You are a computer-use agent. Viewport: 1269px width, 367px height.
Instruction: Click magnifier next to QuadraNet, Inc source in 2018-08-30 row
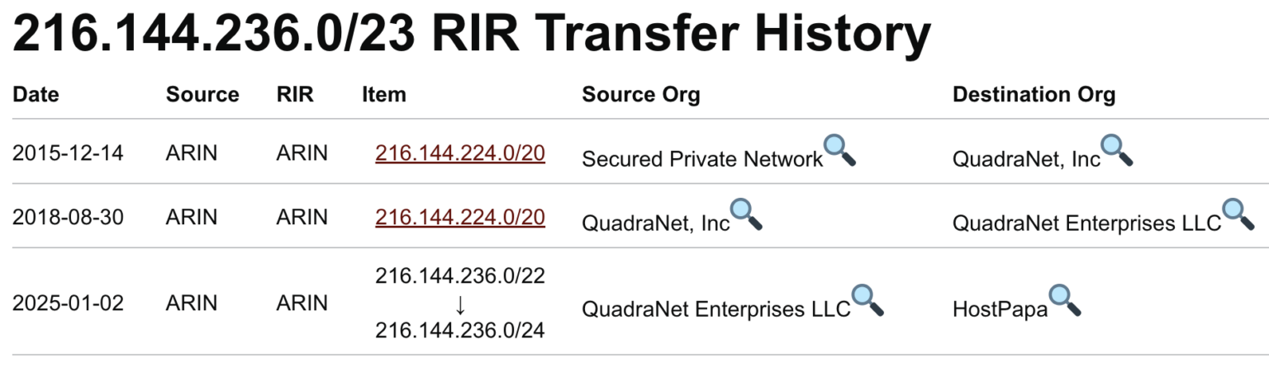click(x=747, y=214)
